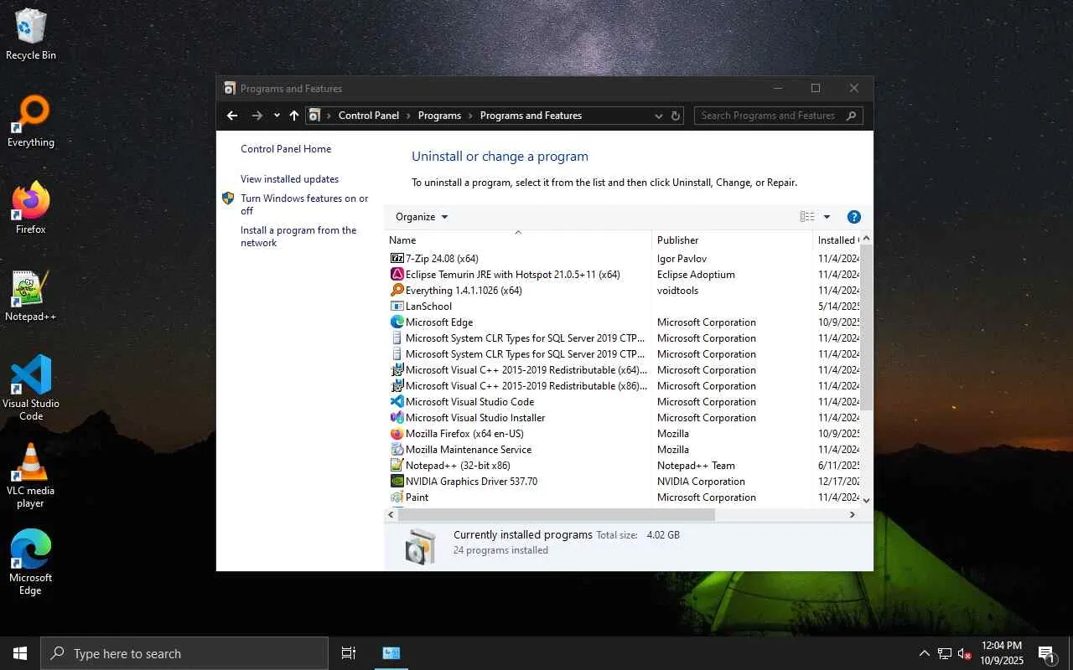
Task: Click the Notepad++ Team publisher cell
Action: (x=696, y=466)
